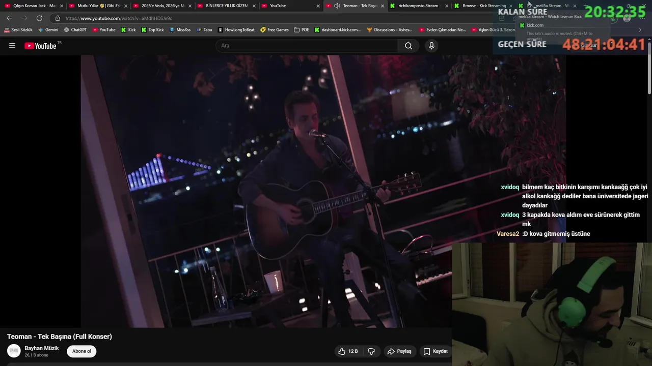Click the browser forward arrow
Image resolution: width=652 pixels, height=366 pixels.
click(x=24, y=18)
